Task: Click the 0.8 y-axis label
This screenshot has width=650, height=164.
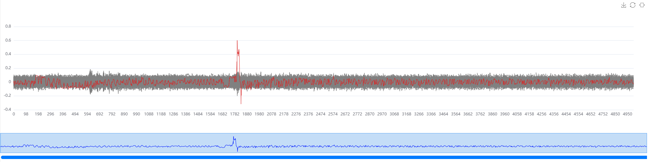Action: (x=8, y=26)
